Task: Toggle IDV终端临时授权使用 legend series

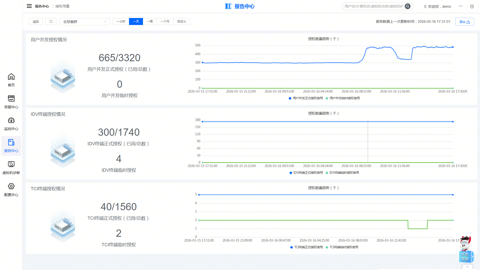Action: coord(342,173)
